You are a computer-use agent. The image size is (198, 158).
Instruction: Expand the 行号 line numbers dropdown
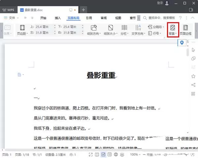[x=154, y=33]
